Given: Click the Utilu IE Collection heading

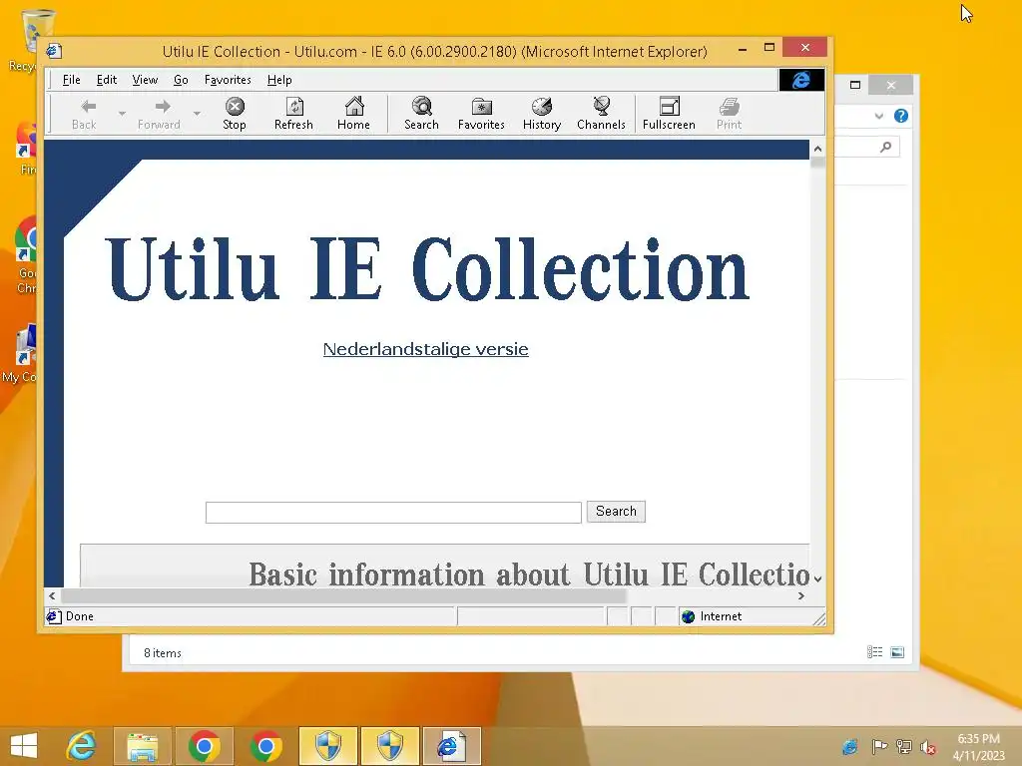Looking at the screenshot, I should [427, 269].
